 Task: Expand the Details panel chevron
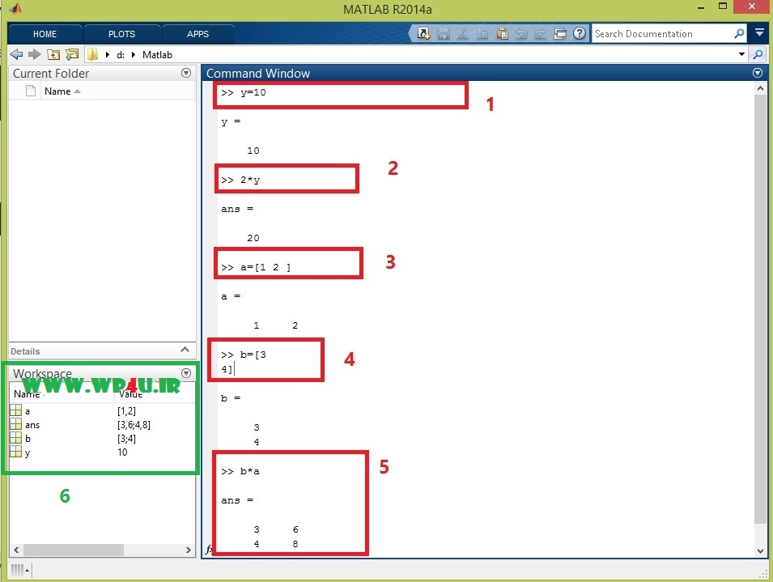[x=185, y=350]
